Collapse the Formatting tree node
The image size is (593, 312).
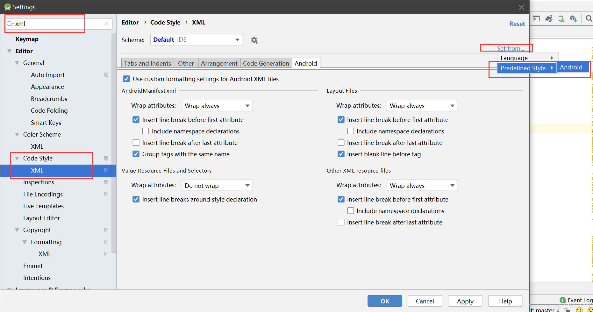coord(25,242)
